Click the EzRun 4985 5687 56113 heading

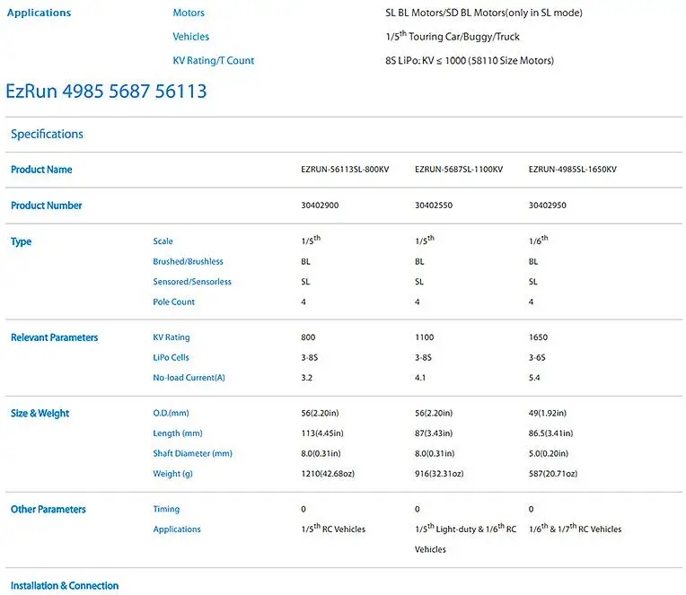tap(106, 91)
